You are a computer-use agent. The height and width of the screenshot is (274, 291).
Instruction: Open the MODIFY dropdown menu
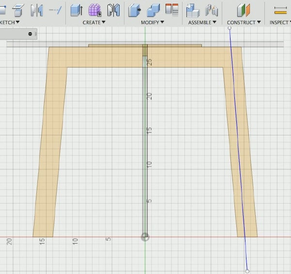[153, 22]
